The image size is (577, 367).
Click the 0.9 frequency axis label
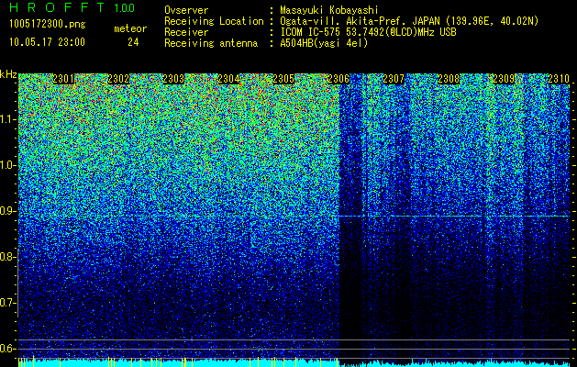(7, 211)
